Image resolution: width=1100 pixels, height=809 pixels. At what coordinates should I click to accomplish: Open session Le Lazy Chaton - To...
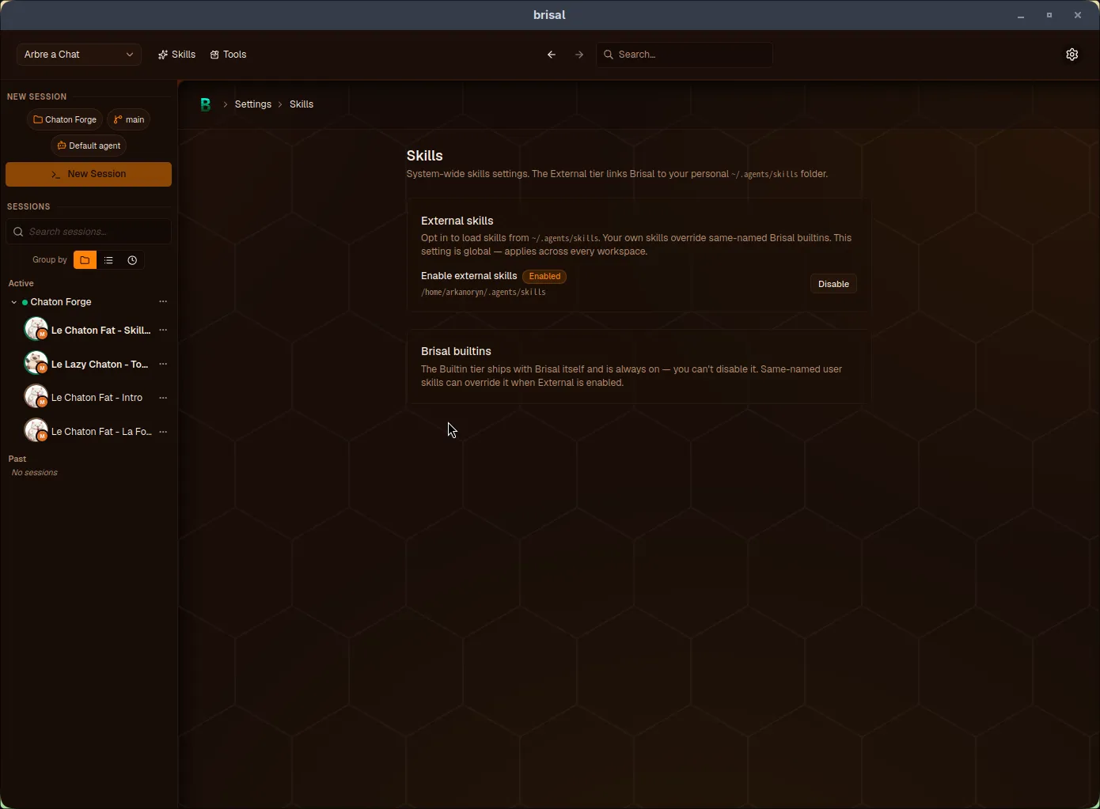[x=100, y=365]
